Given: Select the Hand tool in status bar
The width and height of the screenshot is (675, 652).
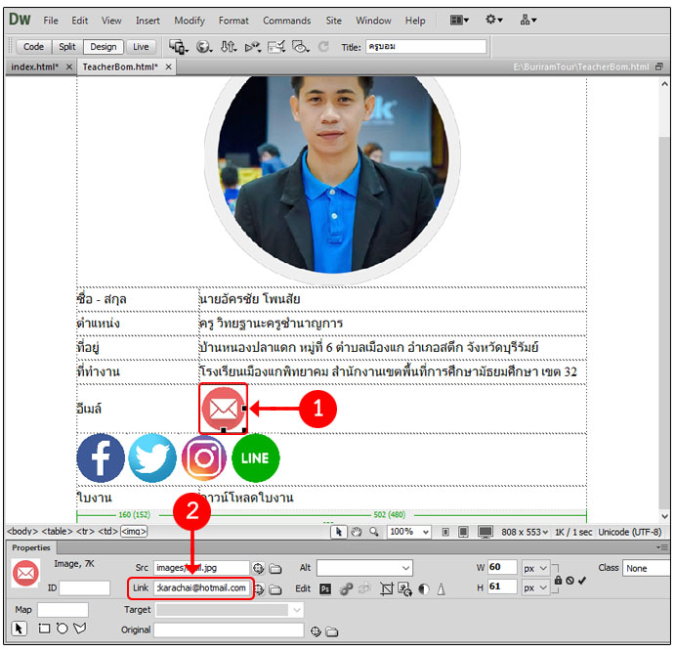Looking at the screenshot, I should (x=357, y=532).
